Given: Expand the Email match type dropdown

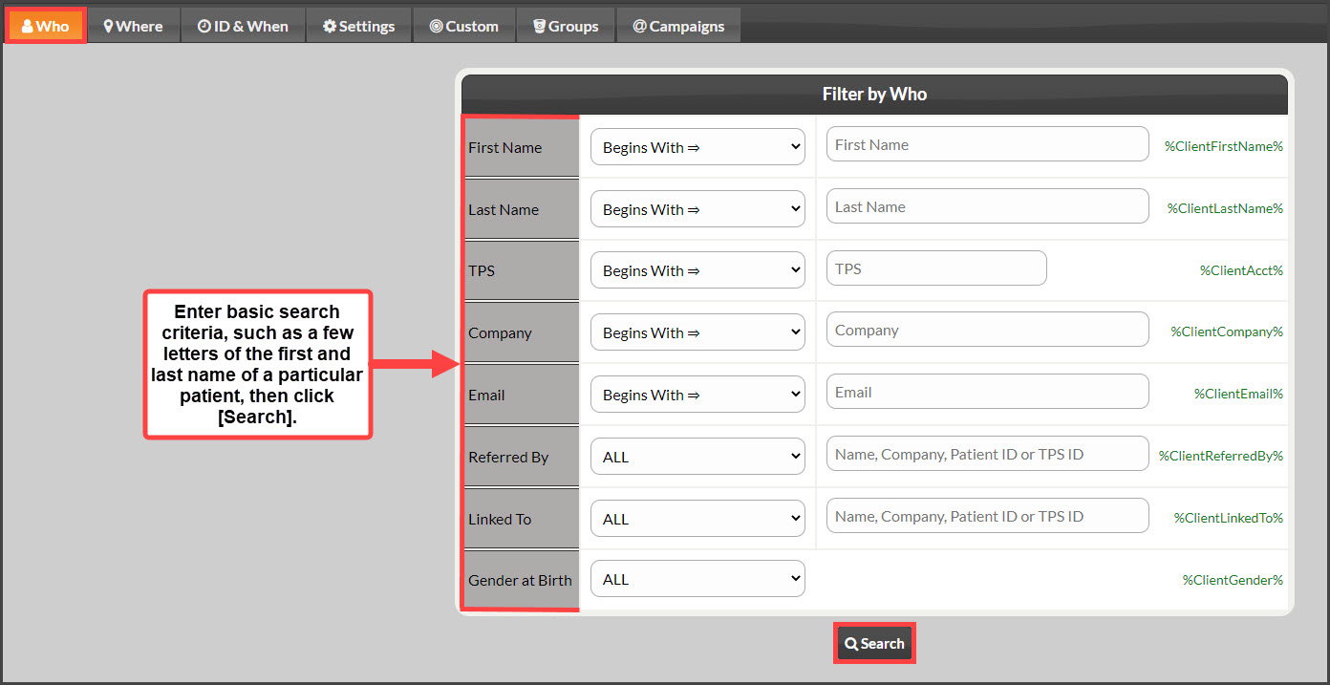Looking at the screenshot, I should (697, 395).
